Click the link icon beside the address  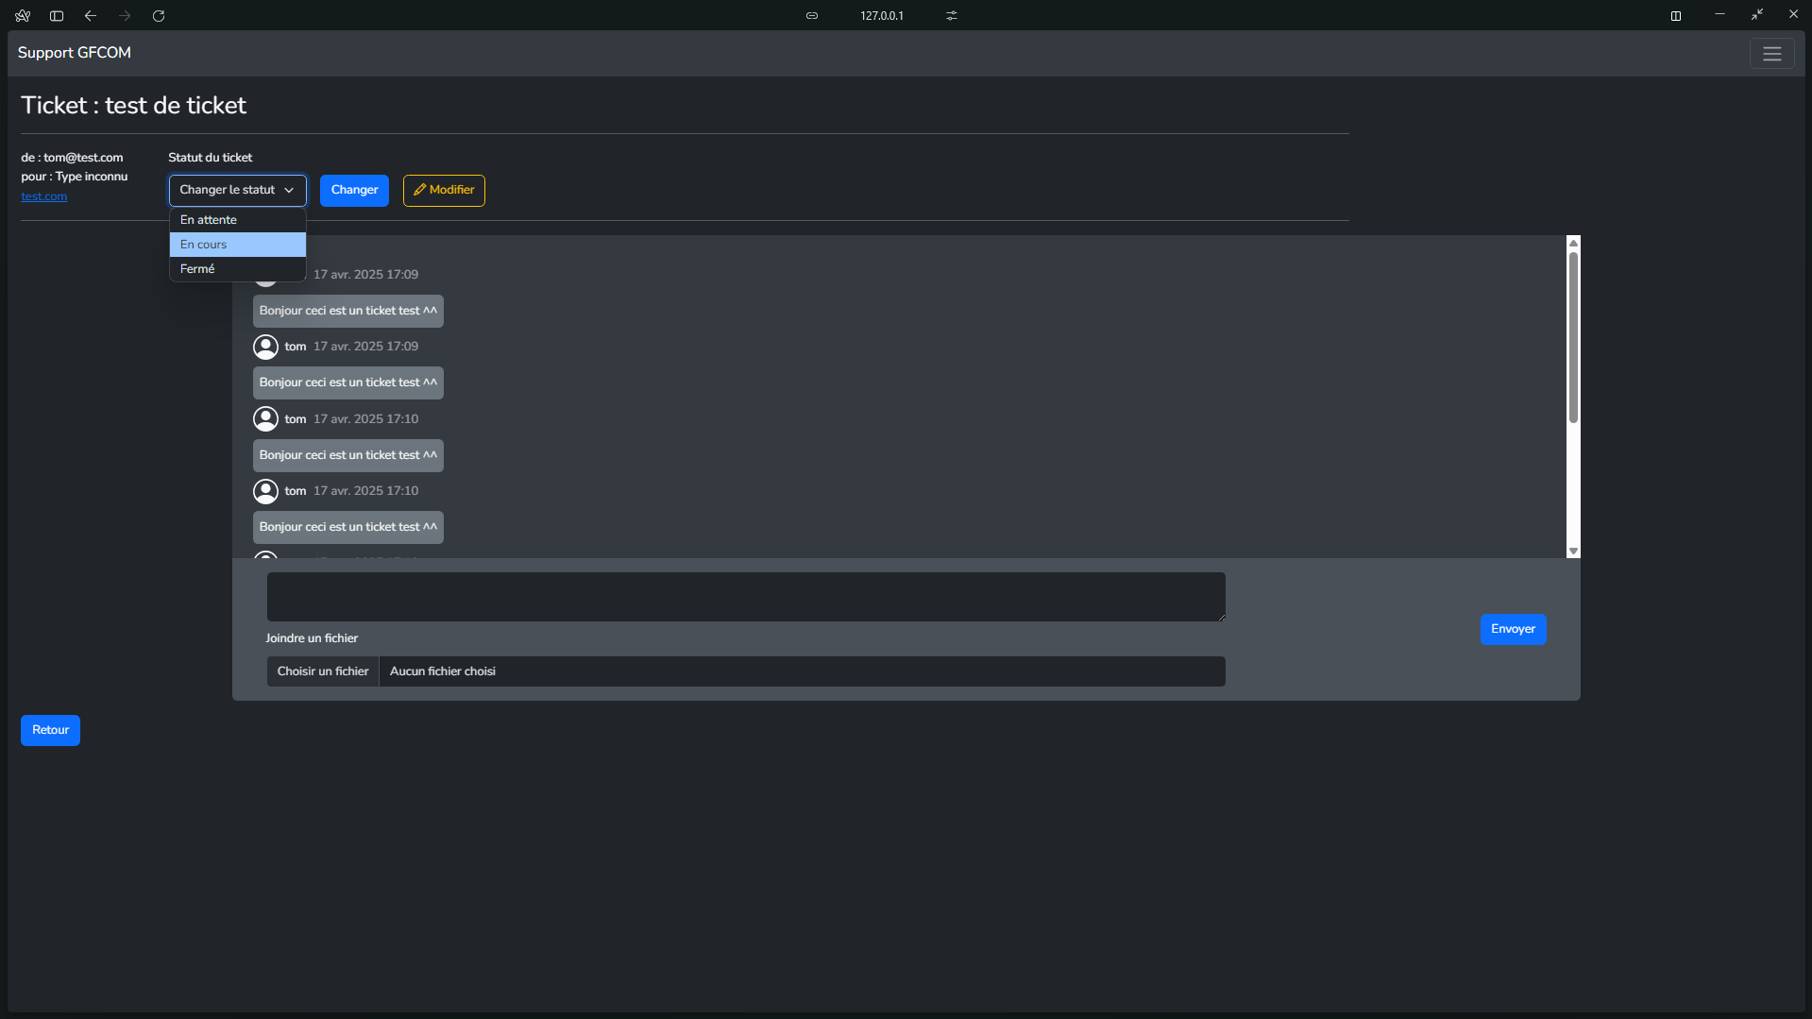pyautogui.click(x=812, y=16)
